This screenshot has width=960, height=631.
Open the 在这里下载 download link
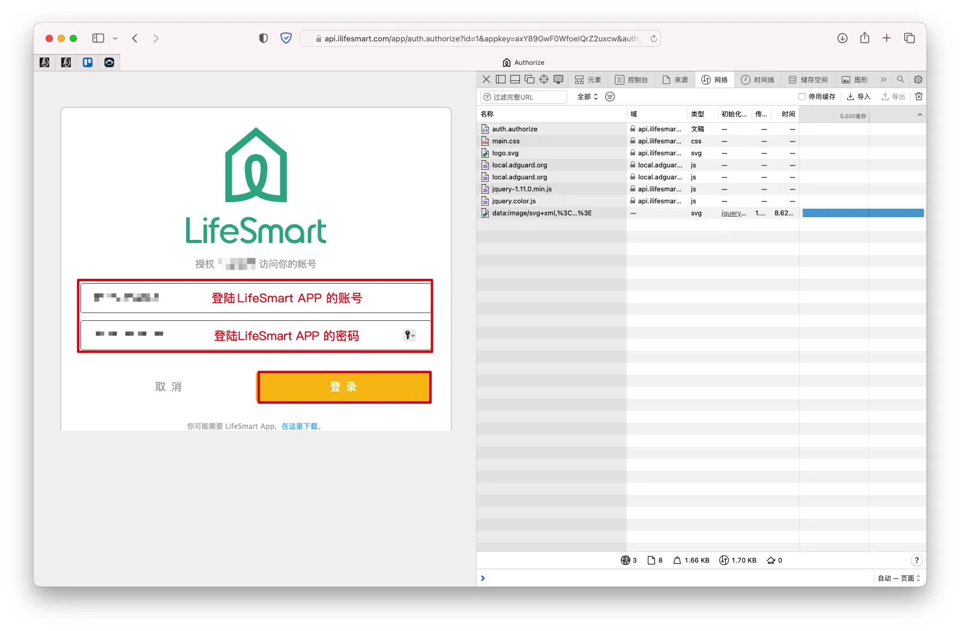tap(300, 426)
